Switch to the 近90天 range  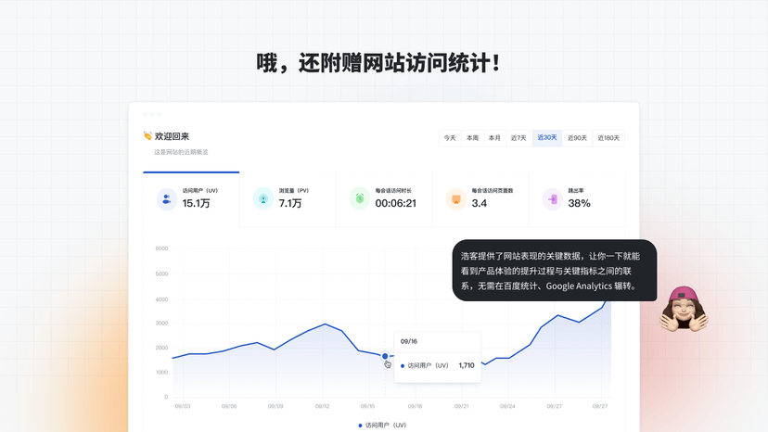click(577, 138)
